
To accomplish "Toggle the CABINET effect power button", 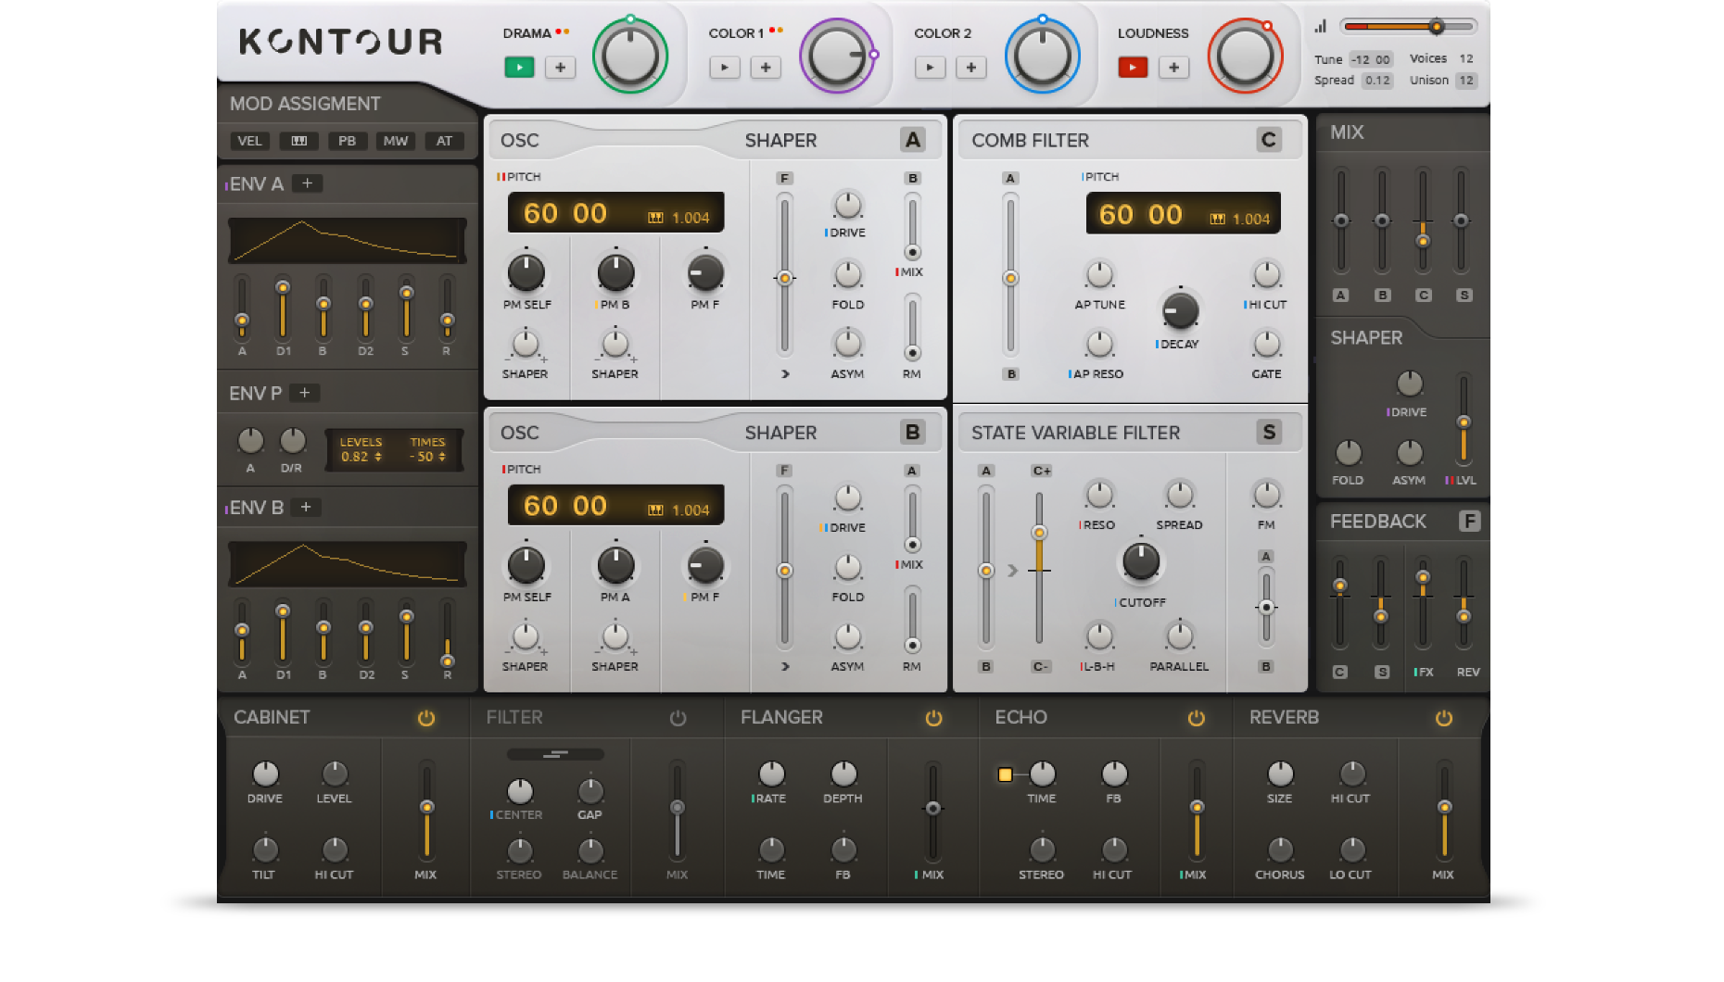I will coord(426,718).
